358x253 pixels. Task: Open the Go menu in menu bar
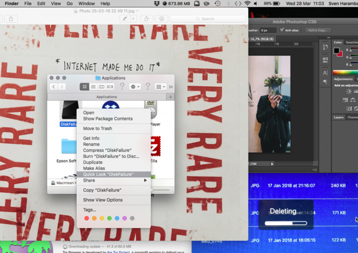tap(70, 4)
